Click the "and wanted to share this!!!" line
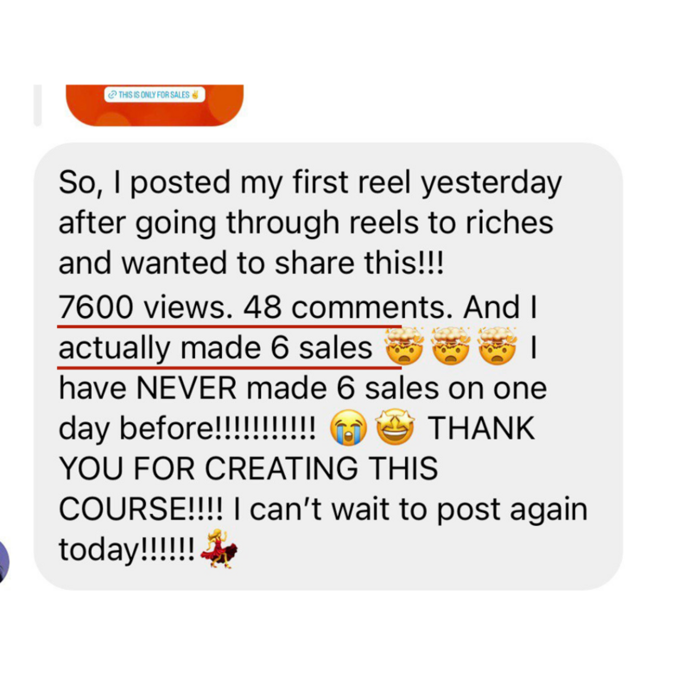Screen dimensions: 691x691 [251, 263]
